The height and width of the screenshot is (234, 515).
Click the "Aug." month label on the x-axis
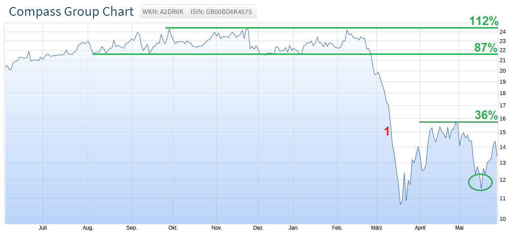click(x=88, y=228)
